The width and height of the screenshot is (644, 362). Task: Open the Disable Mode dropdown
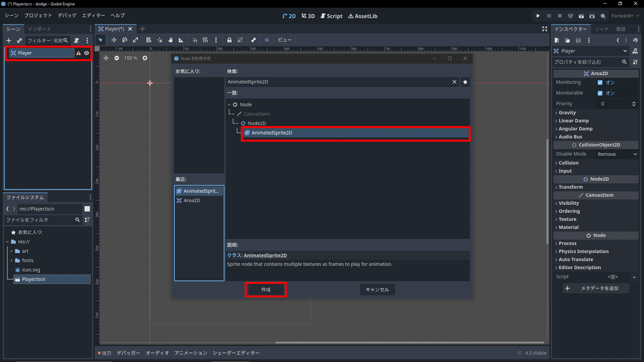click(x=617, y=154)
